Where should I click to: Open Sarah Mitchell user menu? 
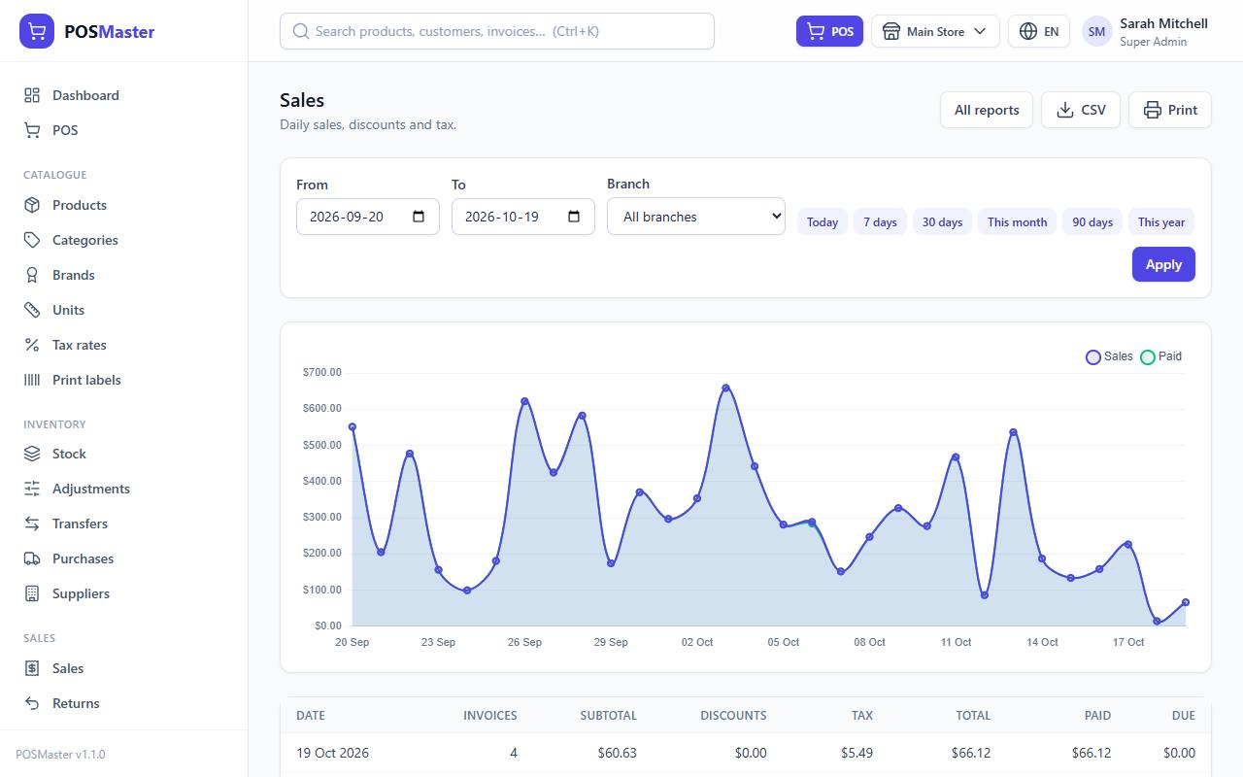[x=1146, y=31]
